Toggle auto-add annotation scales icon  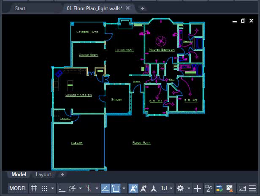pos(144,188)
